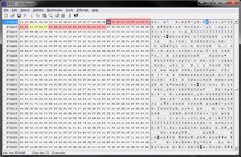Click the vertical scrollbar up arrow

tap(236, 21)
